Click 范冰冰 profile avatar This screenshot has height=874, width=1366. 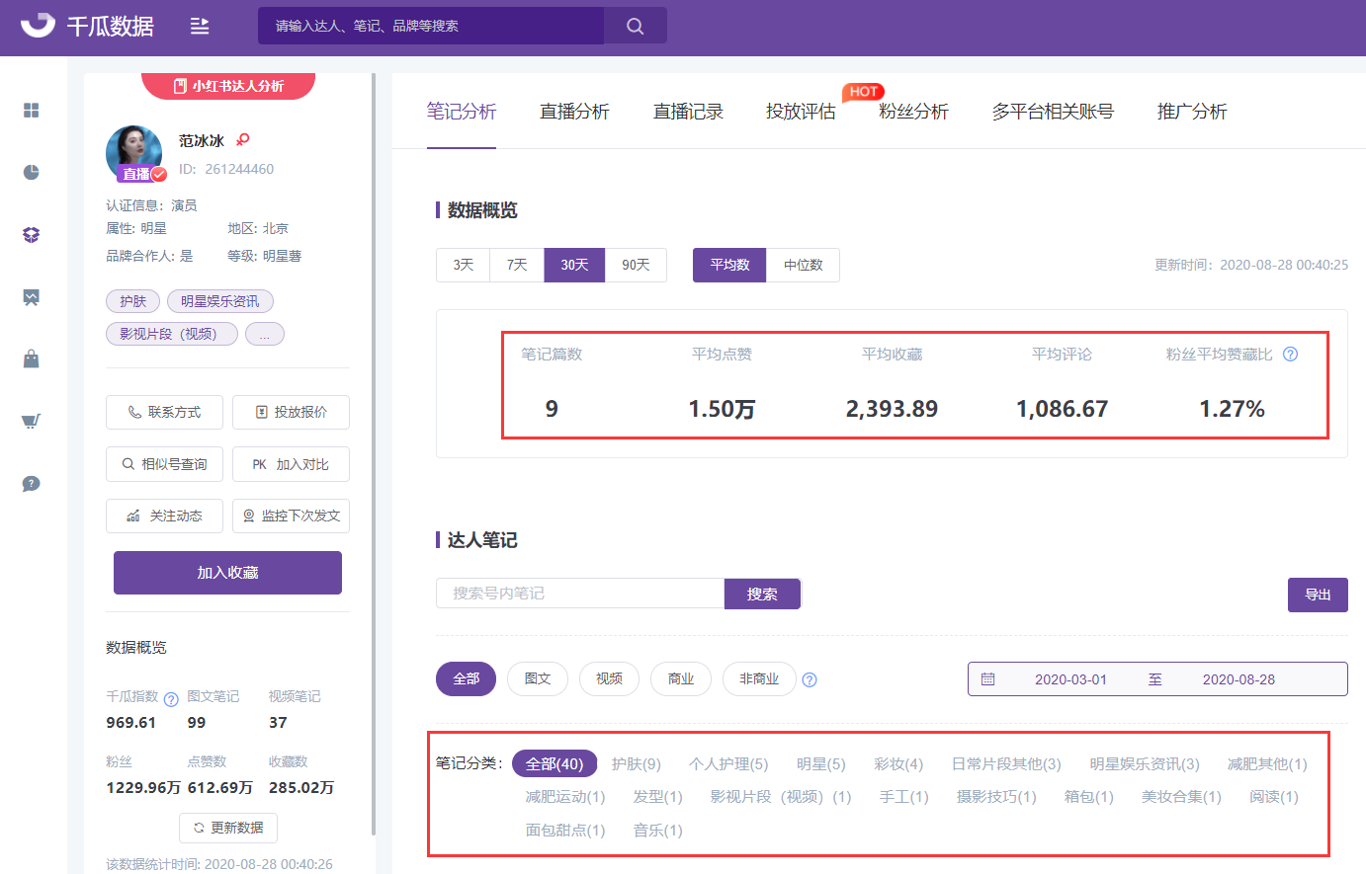[x=133, y=153]
